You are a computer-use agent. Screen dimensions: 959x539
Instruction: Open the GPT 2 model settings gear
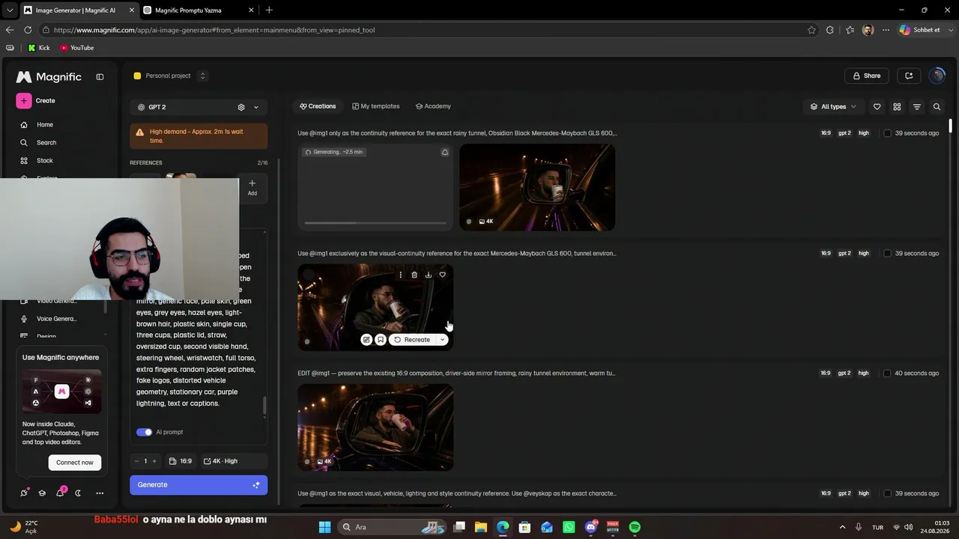pyautogui.click(x=241, y=107)
